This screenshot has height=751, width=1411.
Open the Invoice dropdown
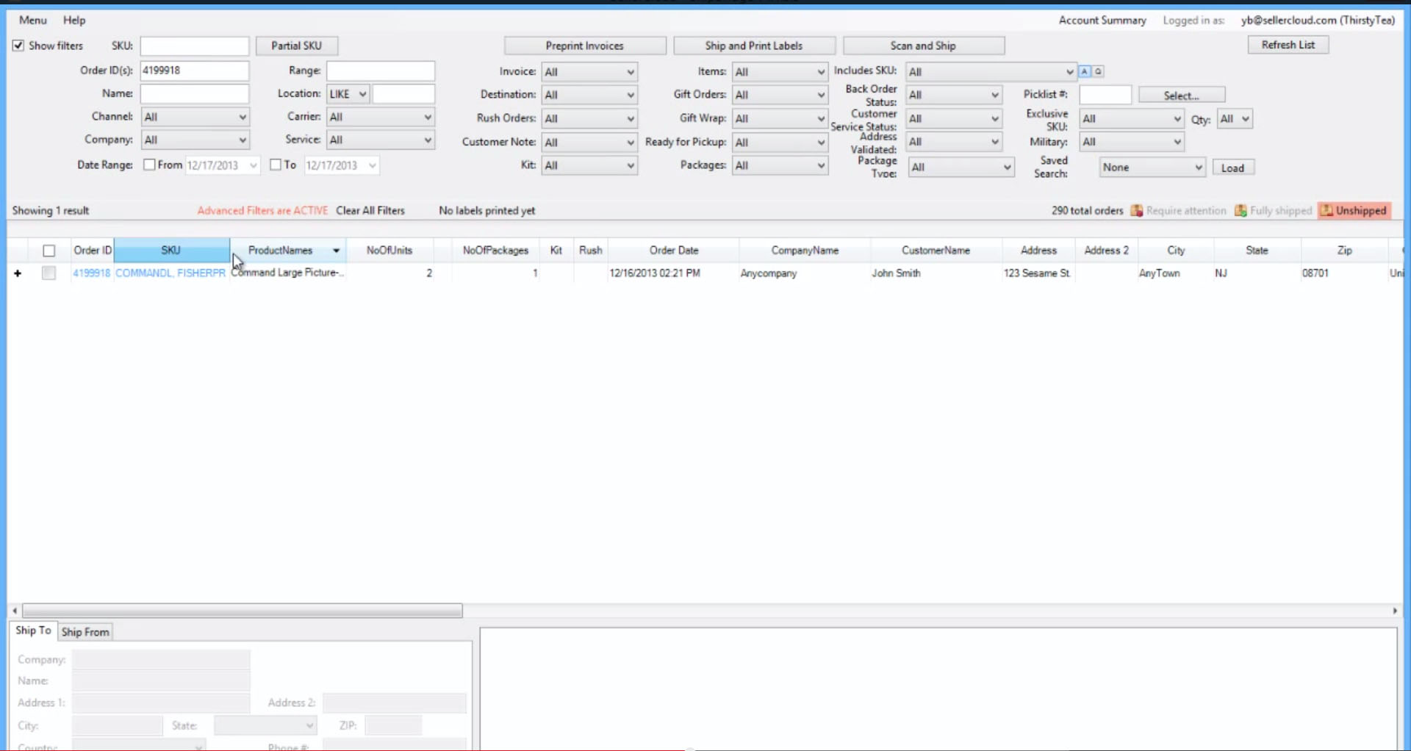589,72
